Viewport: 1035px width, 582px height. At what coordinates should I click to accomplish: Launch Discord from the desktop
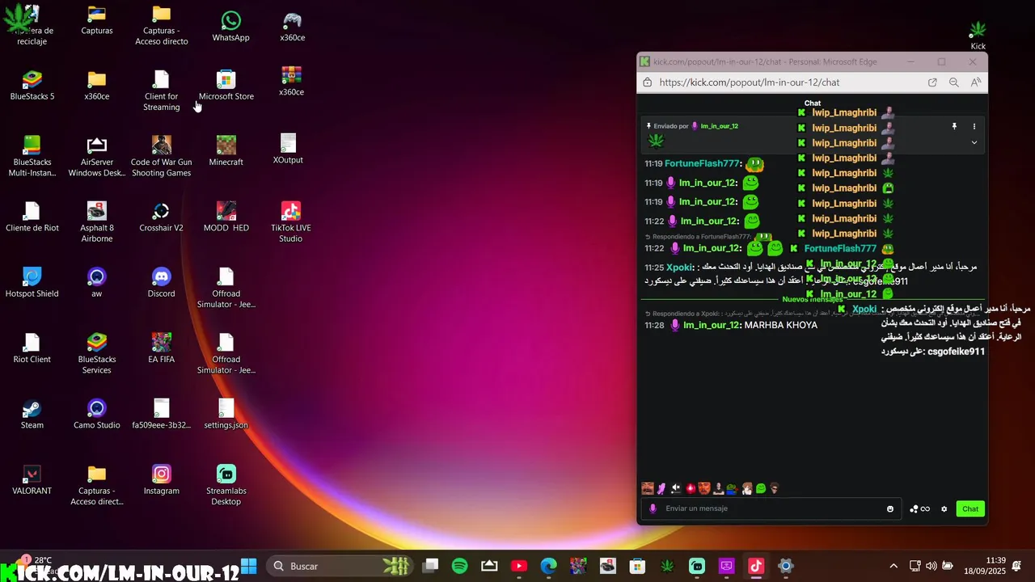tap(162, 283)
